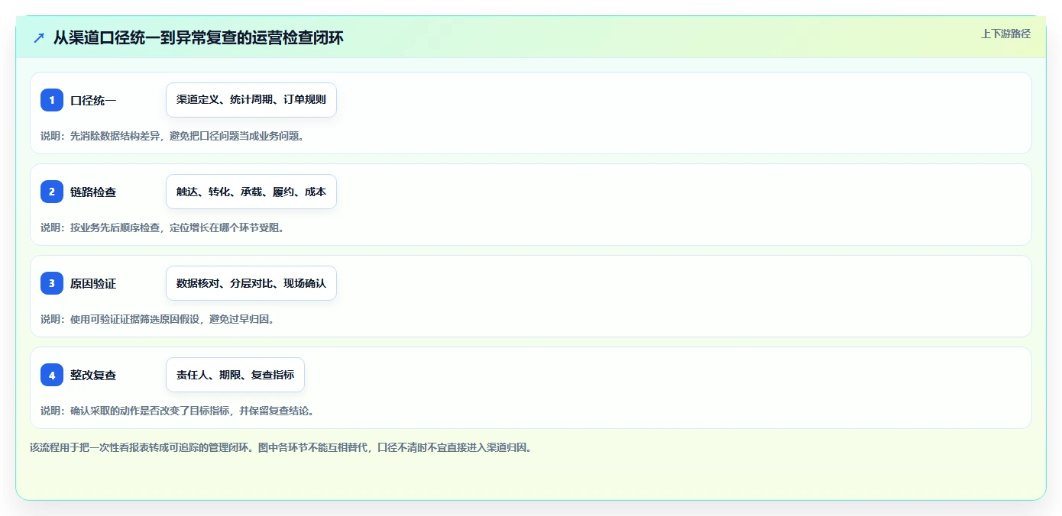The width and height of the screenshot is (1062, 516).
Task: Click the heading 从渠道口径统一到异常复查的运营检查闭环
Action: coord(199,37)
